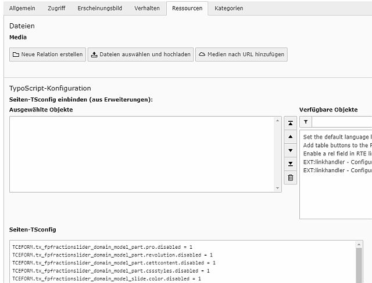This screenshot has height=283, width=372.
Task: Select first 'EXT:linkhandler - Configu' entry
Action: (337, 162)
